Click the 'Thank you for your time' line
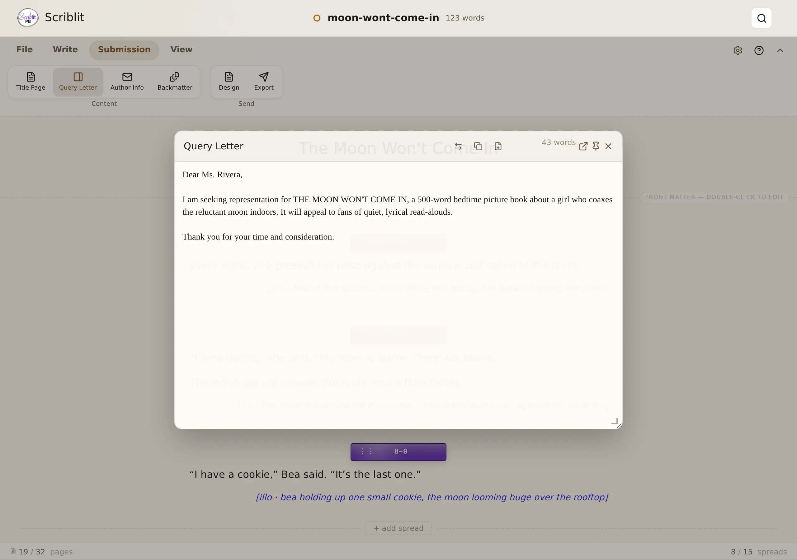The height and width of the screenshot is (560, 797). click(258, 237)
